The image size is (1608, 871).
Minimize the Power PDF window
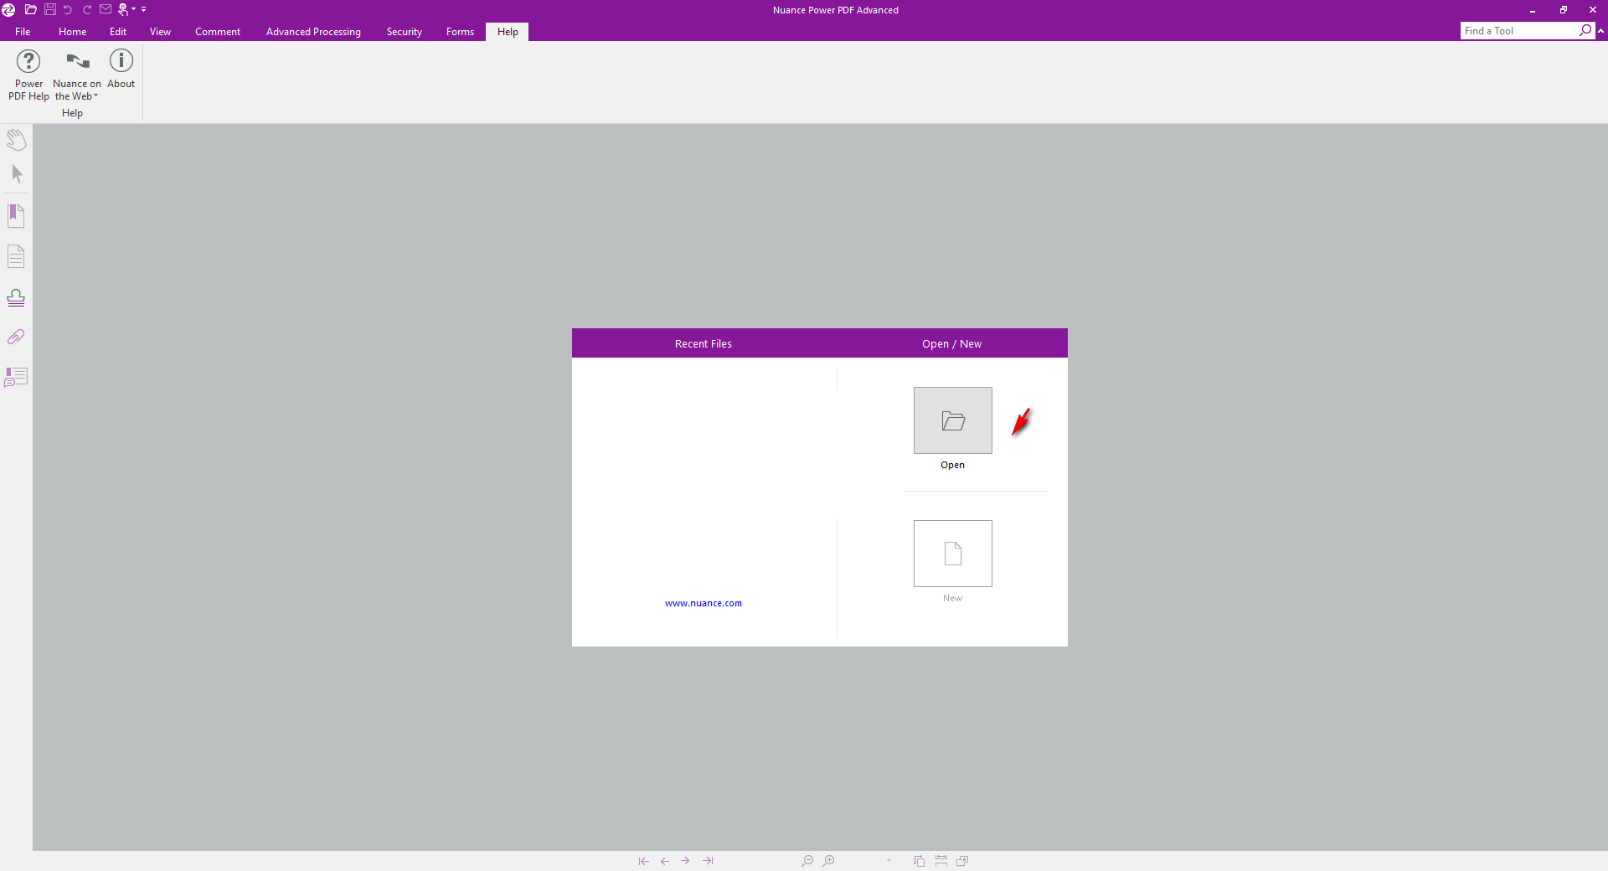(1533, 10)
